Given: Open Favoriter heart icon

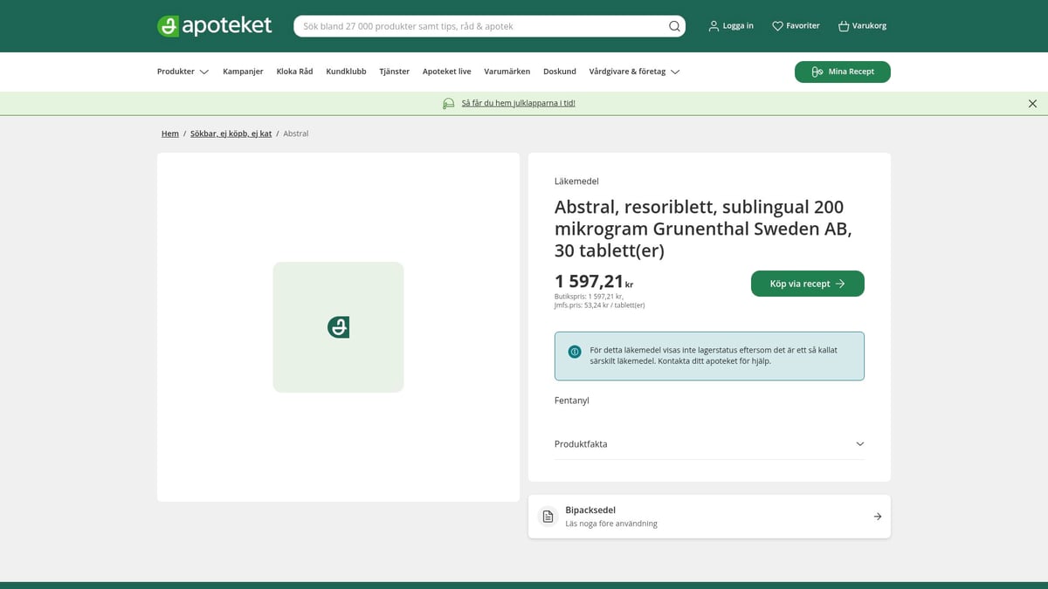Looking at the screenshot, I should point(777,26).
